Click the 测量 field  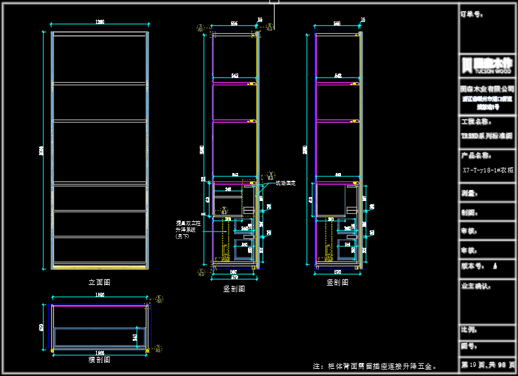[470, 193]
